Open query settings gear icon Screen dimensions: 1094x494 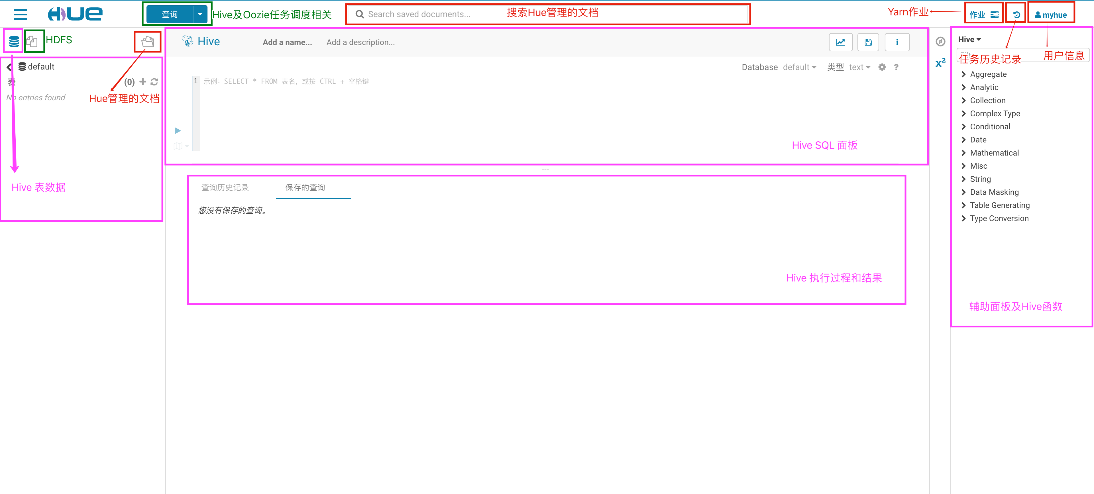(882, 67)
